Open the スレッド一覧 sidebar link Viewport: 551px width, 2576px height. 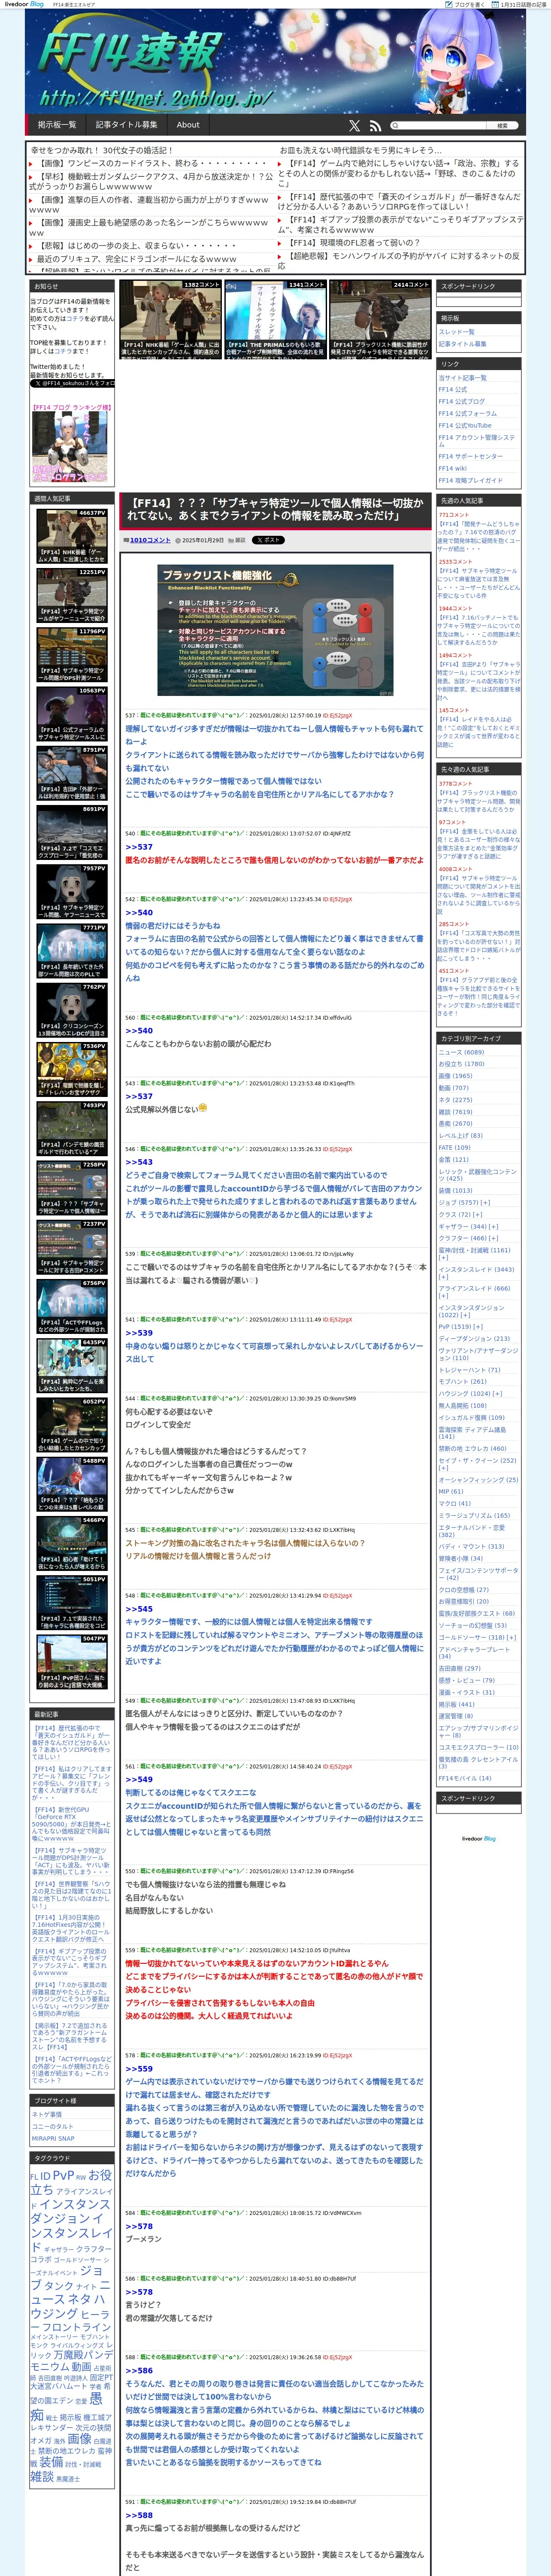point(457,332)
